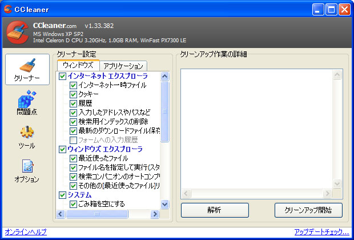354x240 pixels.
Task: Click settings list scroll down arrow
Action: pyautogui.click(x=165, y=205)
